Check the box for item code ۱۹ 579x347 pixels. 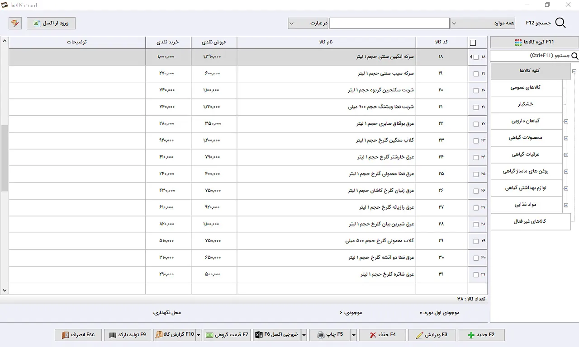click(x=476, y=74)
